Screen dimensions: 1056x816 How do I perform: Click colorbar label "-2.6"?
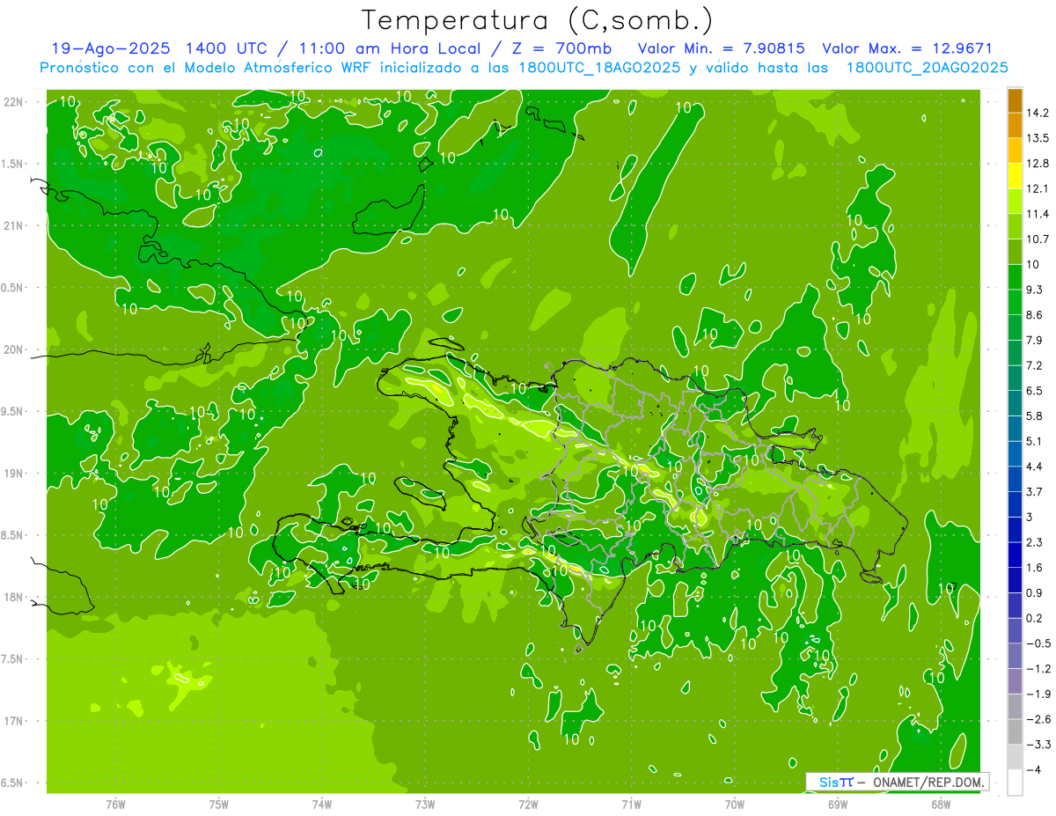tap(1038, 719)
